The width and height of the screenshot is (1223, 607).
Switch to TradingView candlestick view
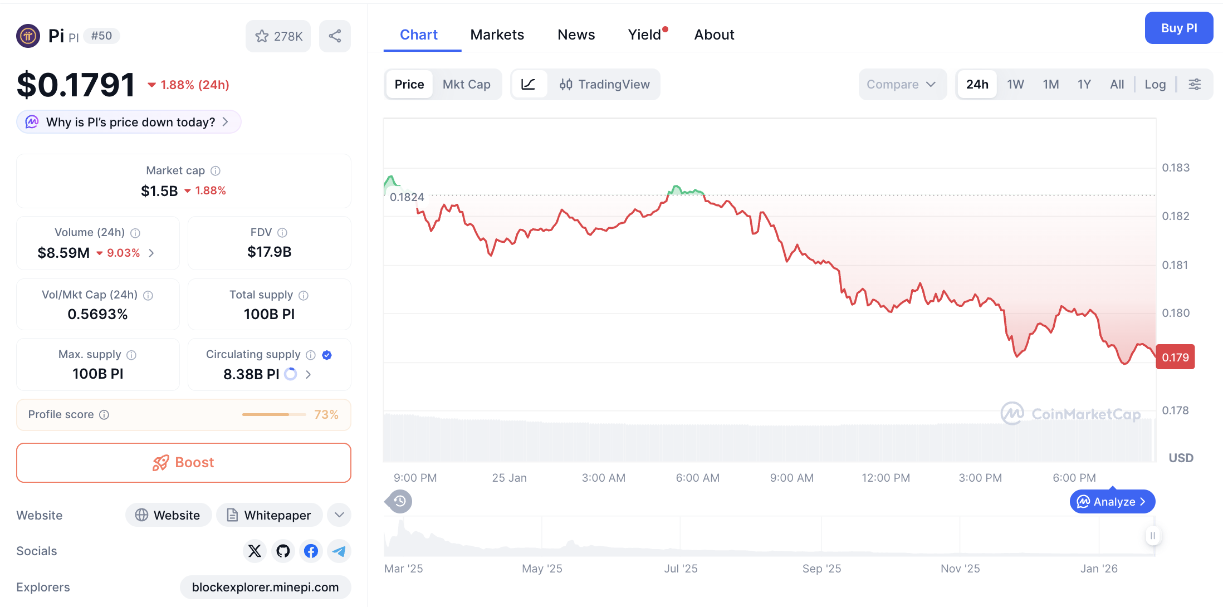coord(605,84)
